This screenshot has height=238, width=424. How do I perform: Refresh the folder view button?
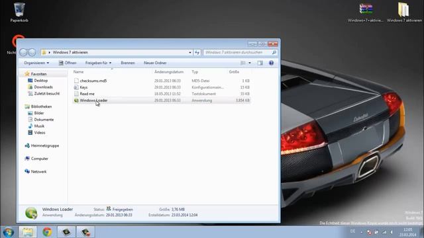(x=197, y=52)
